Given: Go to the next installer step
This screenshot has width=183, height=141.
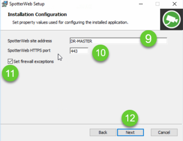Looking at the screenshot, I should tap(130, 132).
